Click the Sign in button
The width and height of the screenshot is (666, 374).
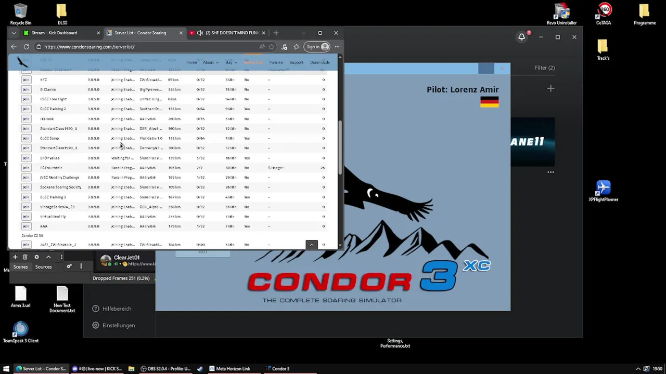317,47
